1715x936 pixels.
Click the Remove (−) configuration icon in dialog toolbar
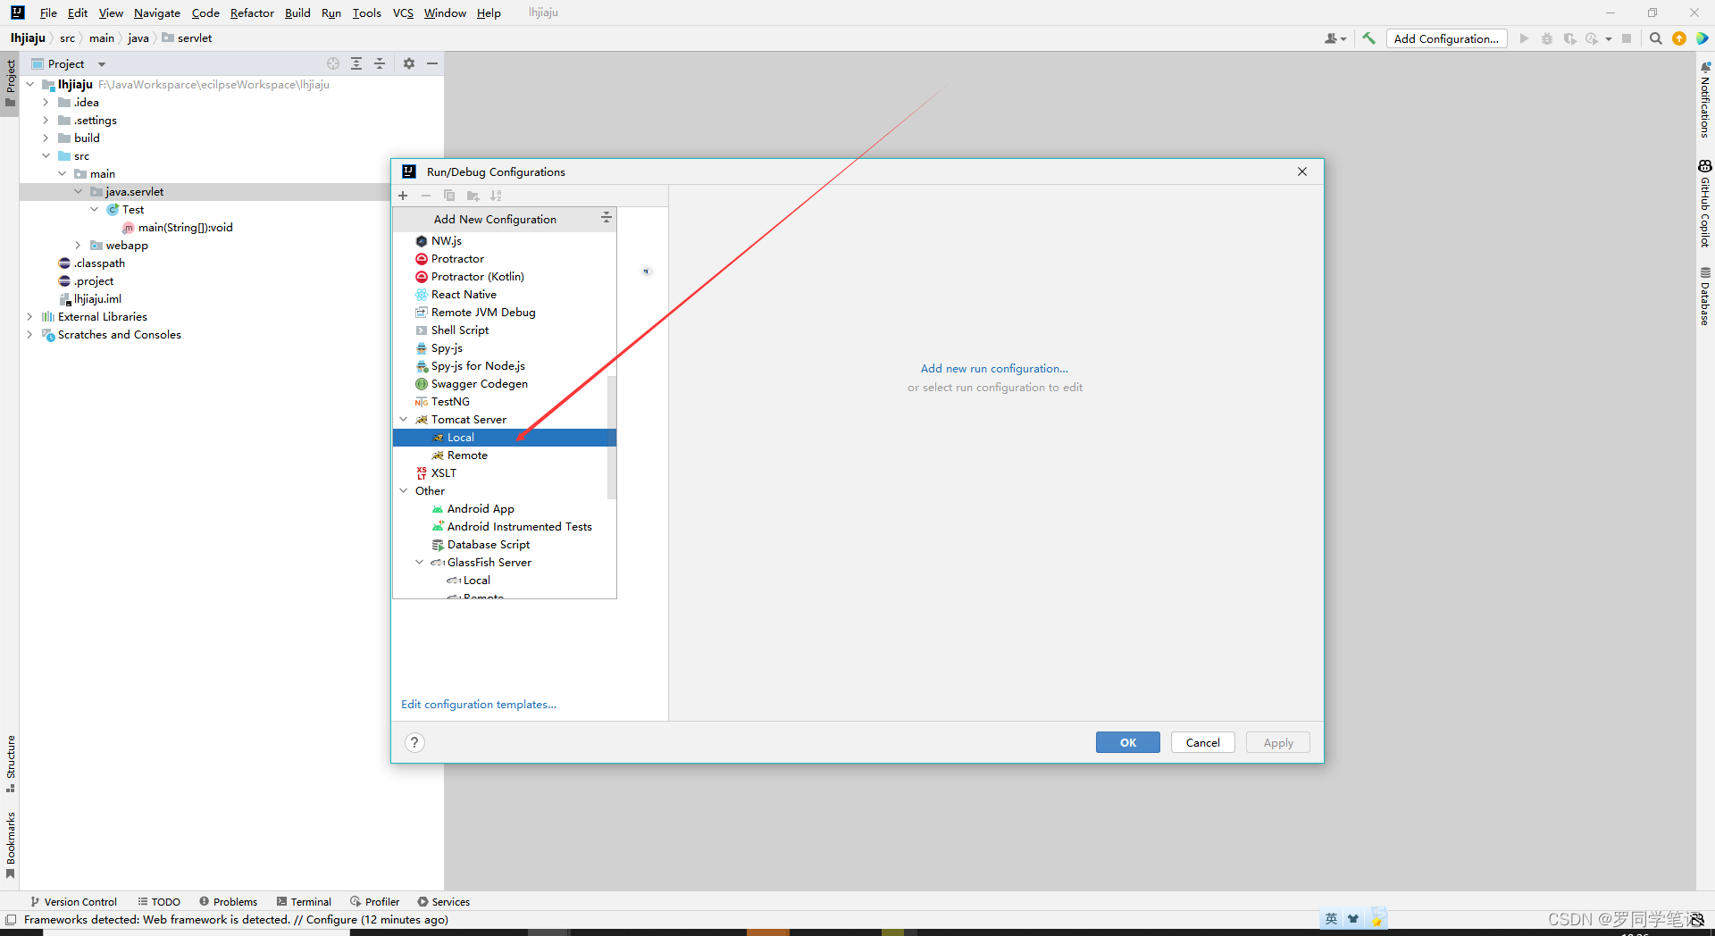pos(426,196)
